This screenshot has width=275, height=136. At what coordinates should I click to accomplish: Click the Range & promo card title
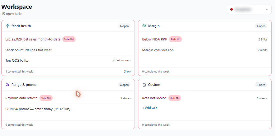coord(24,85)
